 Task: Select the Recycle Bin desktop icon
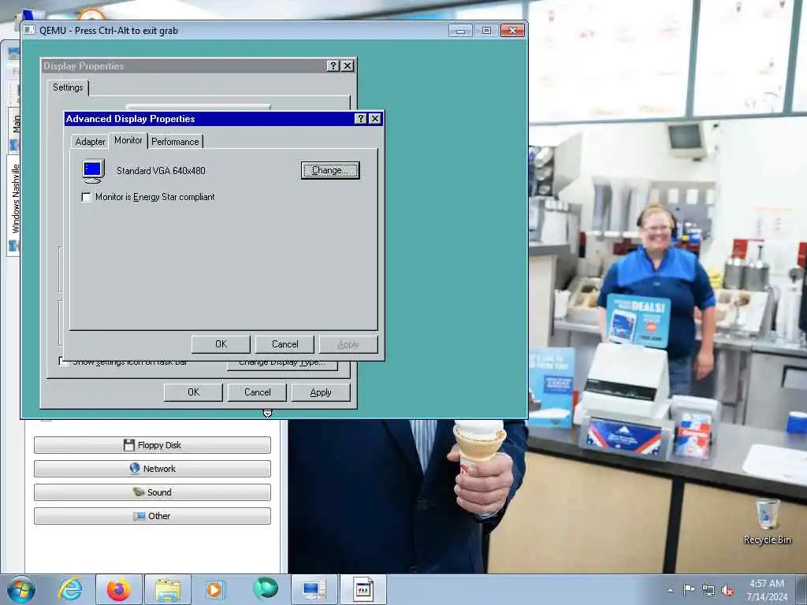point(768,521)
